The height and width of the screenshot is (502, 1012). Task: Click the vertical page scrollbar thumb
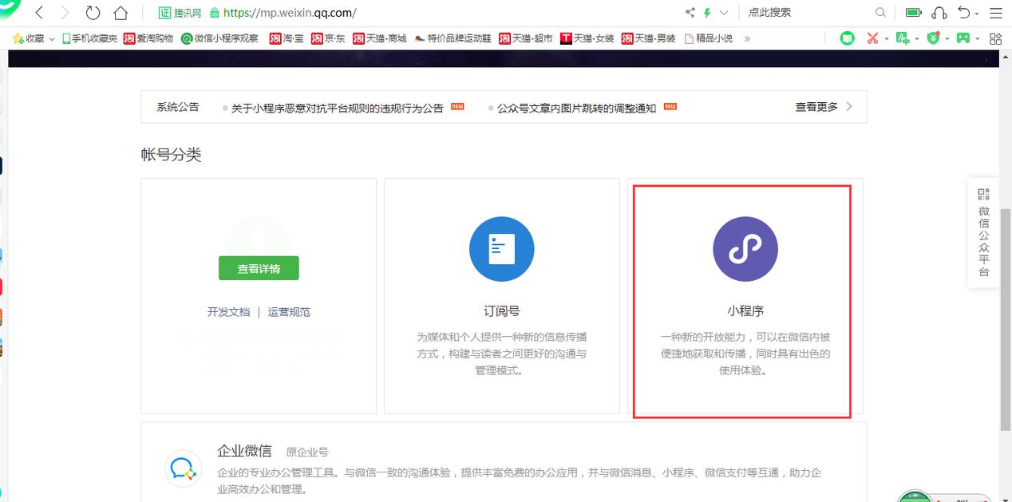(1006, 319)
